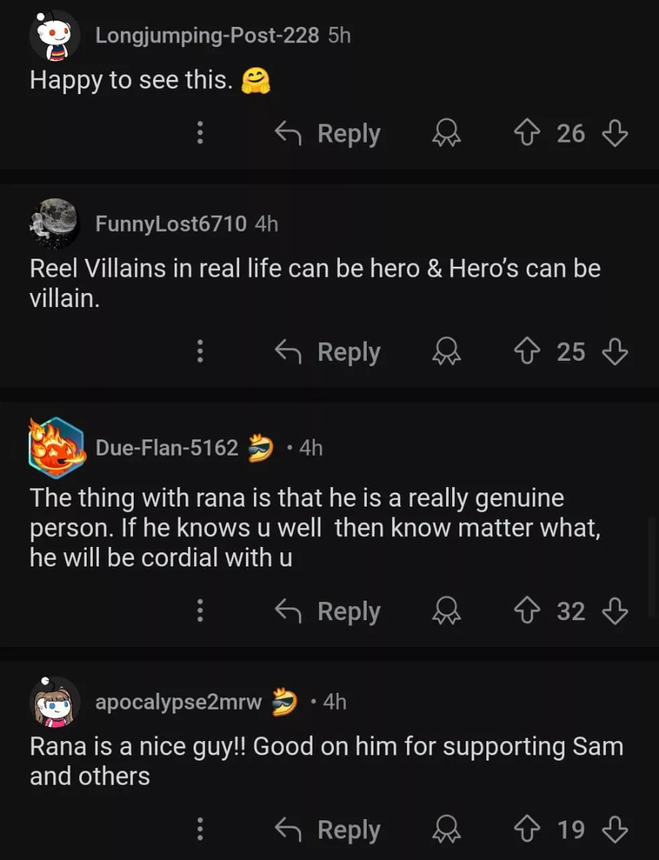Upvote Longjumping-Post-228's comment
Viewport: 659px width, 860px height.
pos(527,133)
